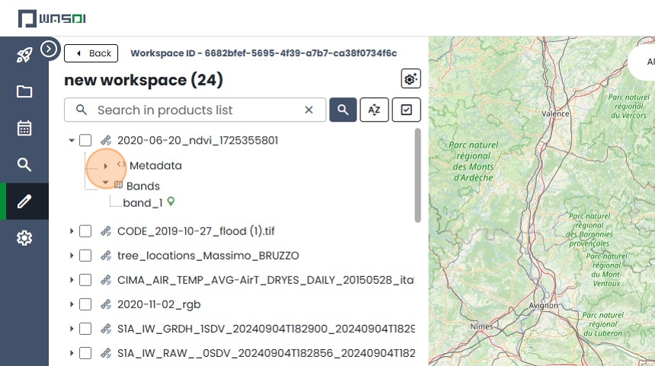Click satellite icon of 2020-06-20_ndvi product

point(106,140)
